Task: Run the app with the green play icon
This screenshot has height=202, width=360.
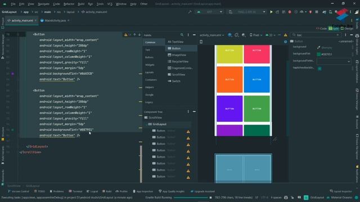Action: pos(271,12)
